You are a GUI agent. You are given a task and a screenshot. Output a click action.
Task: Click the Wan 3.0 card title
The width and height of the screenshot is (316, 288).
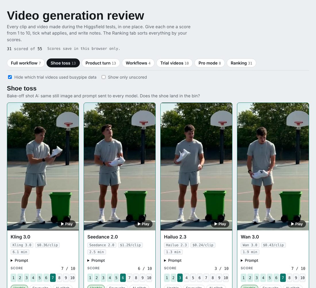coord(250,237)
